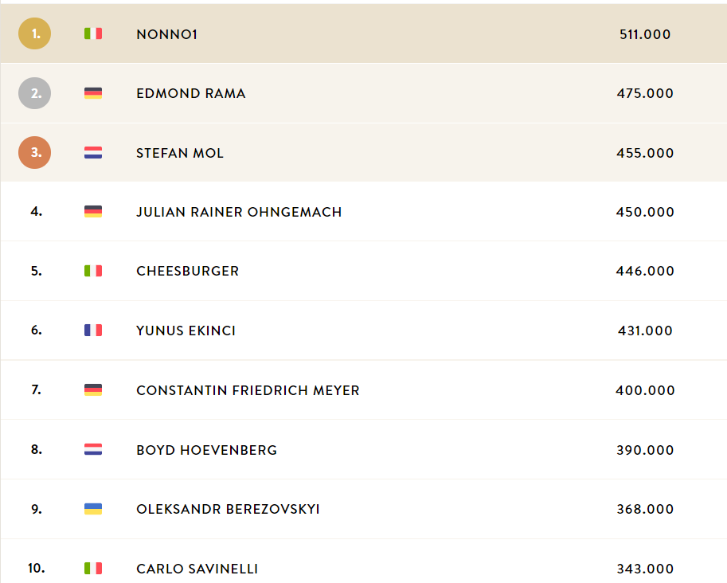The height and width of the screenshot is (583, 727).
Task: Click German flag beside Edmond Rama
Action: point(93,93)
